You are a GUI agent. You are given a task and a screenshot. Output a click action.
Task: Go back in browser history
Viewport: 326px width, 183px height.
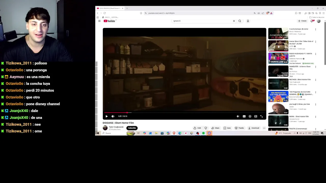click(x=97, y=13)
